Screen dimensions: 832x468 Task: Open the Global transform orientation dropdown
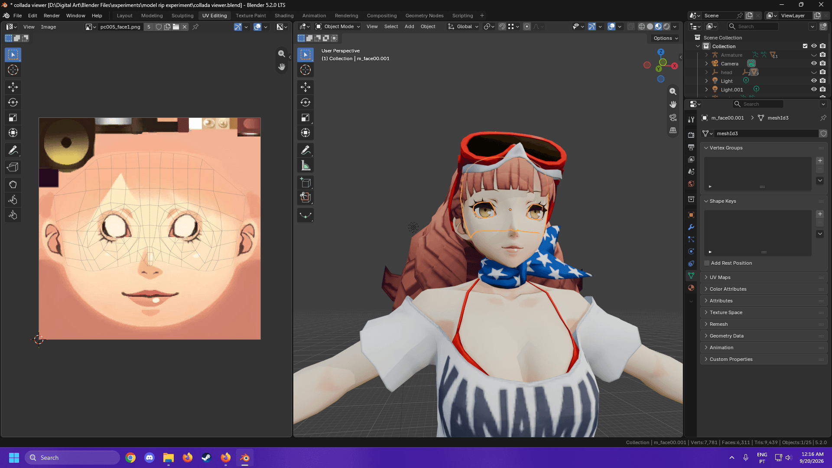tap(463, 26)
